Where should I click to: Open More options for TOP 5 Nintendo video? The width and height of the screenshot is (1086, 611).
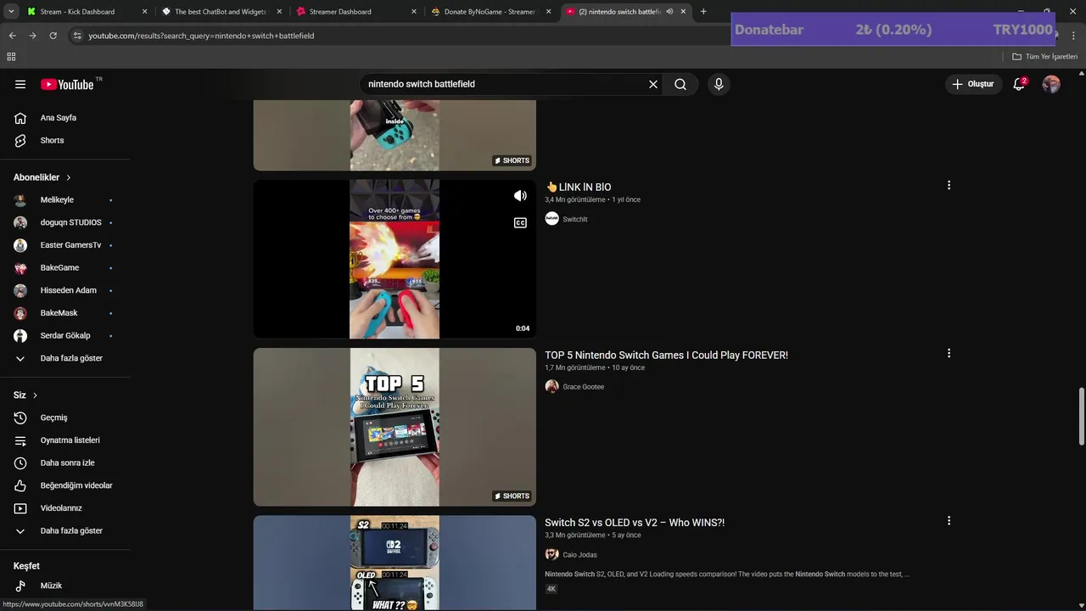(x=949, y=353)
